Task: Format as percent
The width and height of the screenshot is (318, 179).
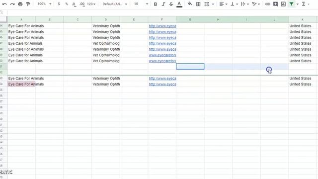Action: tap(66, 4)
